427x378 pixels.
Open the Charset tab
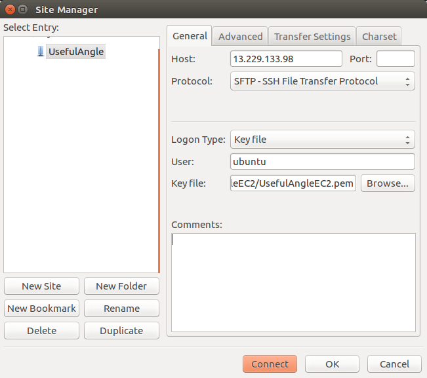pyautogui.click(x=379, y=37)
